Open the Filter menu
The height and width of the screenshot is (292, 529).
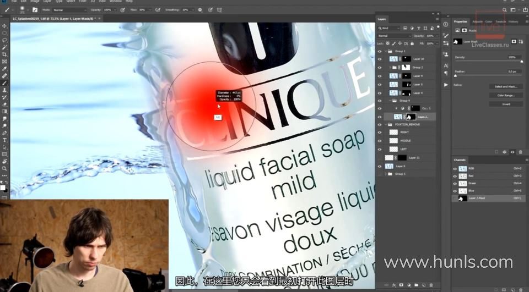(x=82, y=1)
